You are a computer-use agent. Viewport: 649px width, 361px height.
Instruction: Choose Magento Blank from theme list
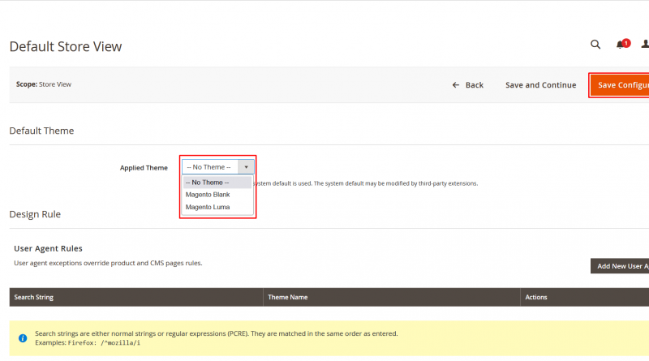(x=208, y=195)
